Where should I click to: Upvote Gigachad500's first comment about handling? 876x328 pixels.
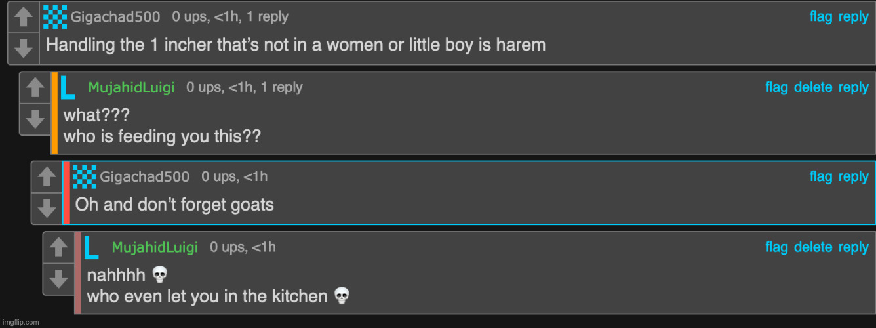[24, 18]
